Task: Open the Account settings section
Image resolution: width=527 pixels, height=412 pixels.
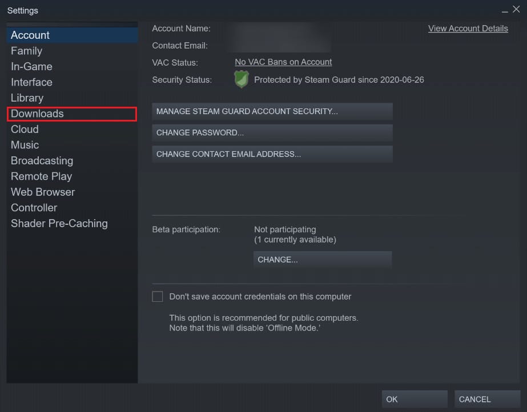Action: (30, 35)
